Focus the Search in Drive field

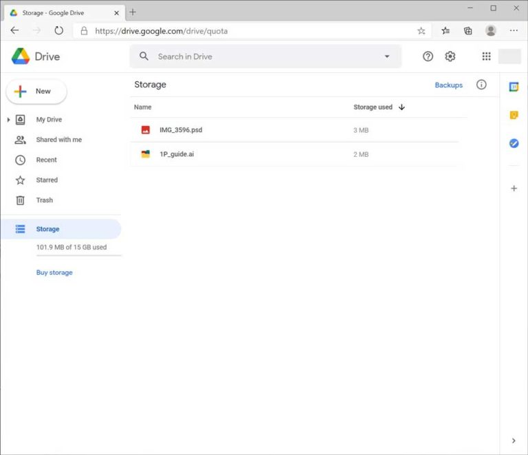coord(261,56)
